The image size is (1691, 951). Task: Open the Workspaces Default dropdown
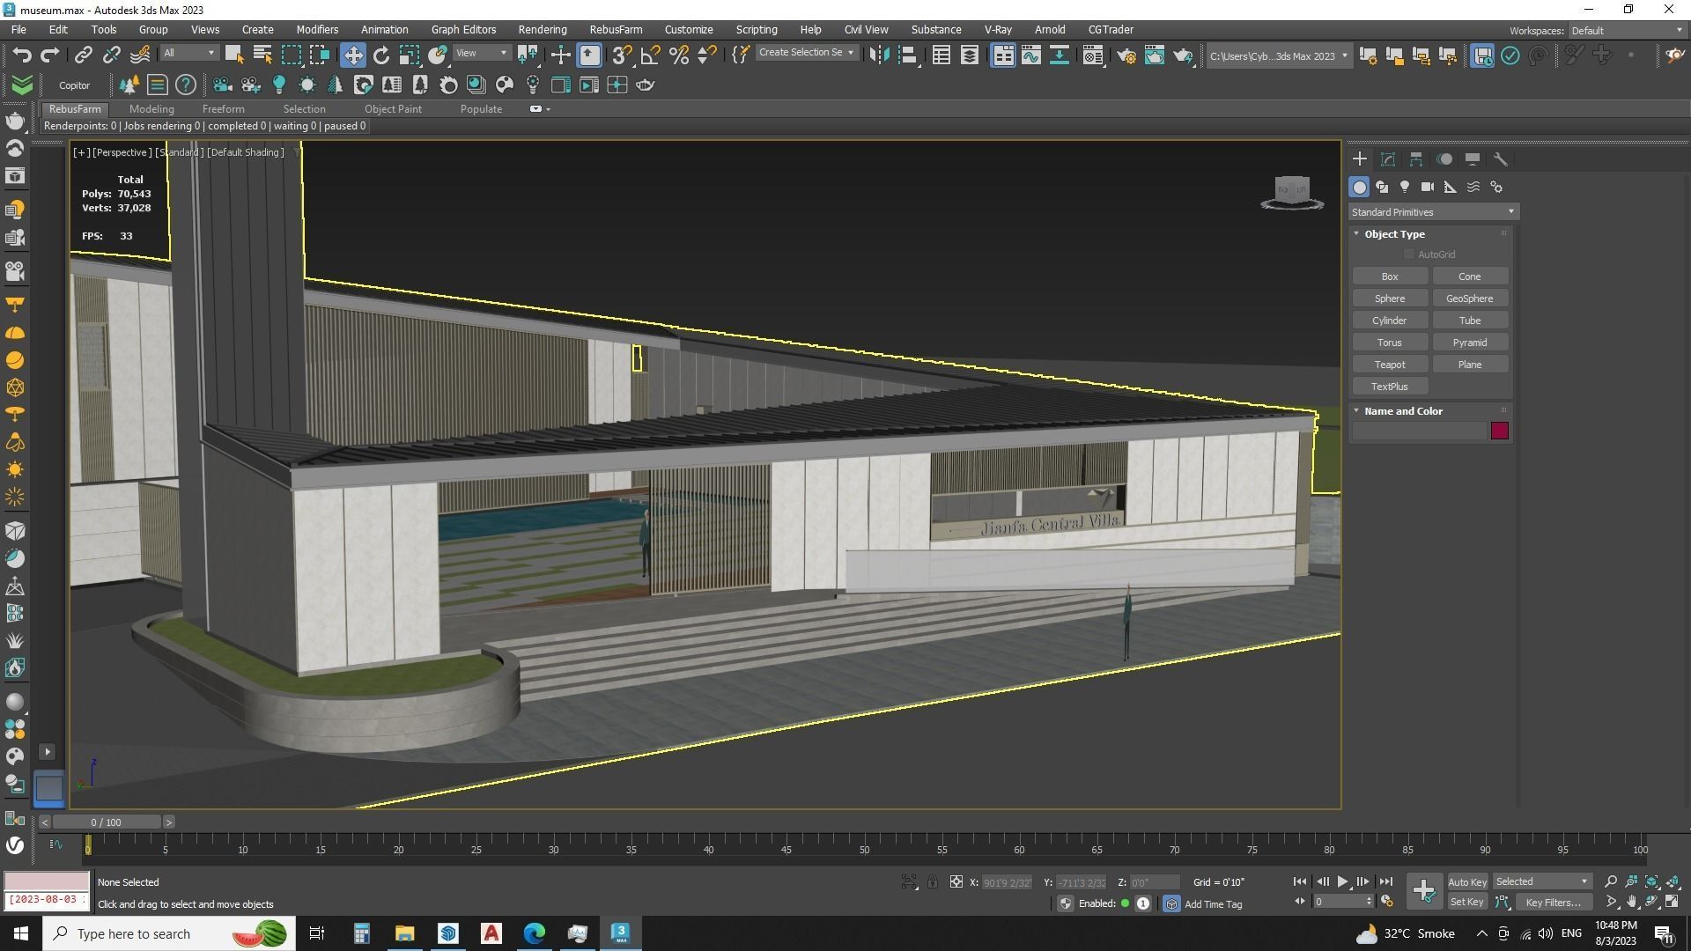[x=1626, y=30]
